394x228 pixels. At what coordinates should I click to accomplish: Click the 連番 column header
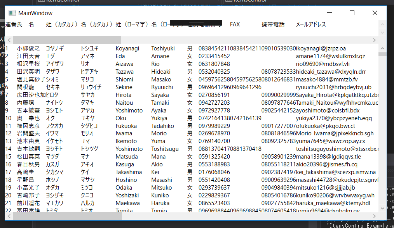(9, 24)
